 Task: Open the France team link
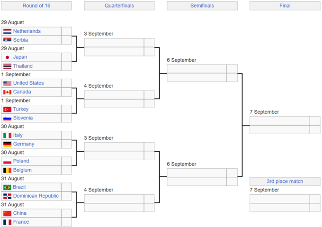21,222
